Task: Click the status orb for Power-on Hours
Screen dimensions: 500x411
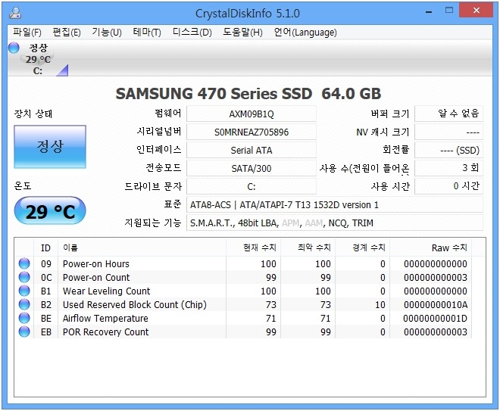Action: (24, 263)
